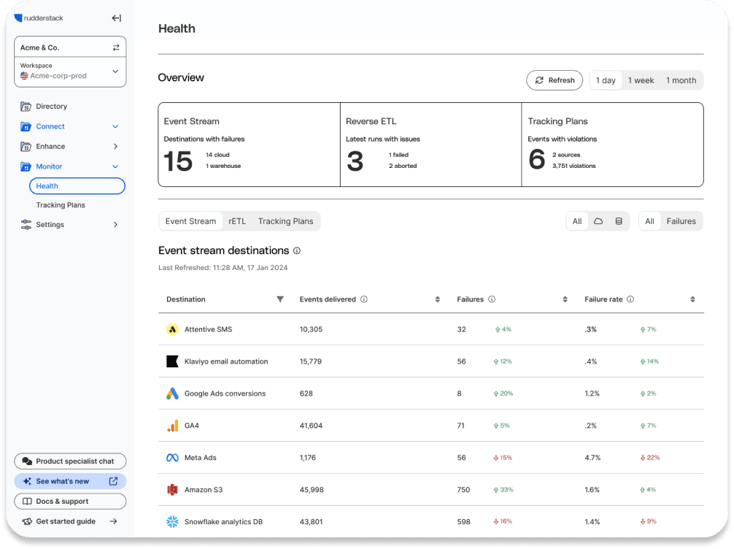Open the Event Stream overview card
This screenshot has width=734, height=549.
pos(249,145)
